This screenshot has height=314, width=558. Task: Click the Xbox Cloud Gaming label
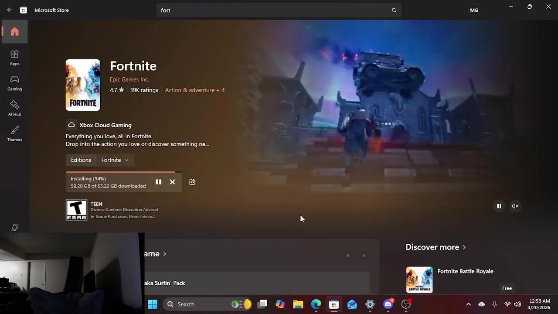pyautogui.click(x=105, y=125)
